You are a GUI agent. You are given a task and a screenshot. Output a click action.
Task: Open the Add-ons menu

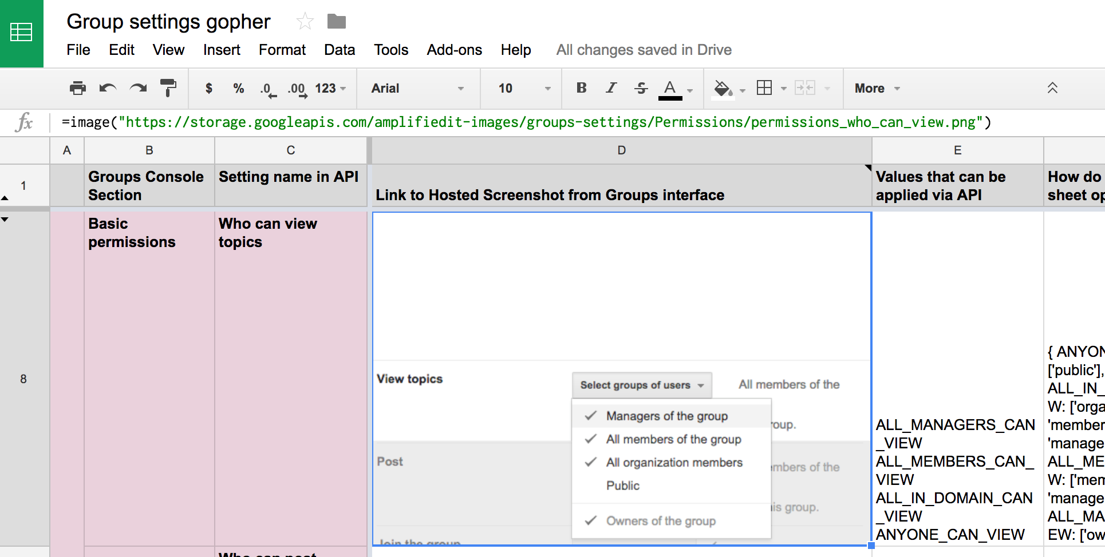pyautogui.click(x=454, y=50)
